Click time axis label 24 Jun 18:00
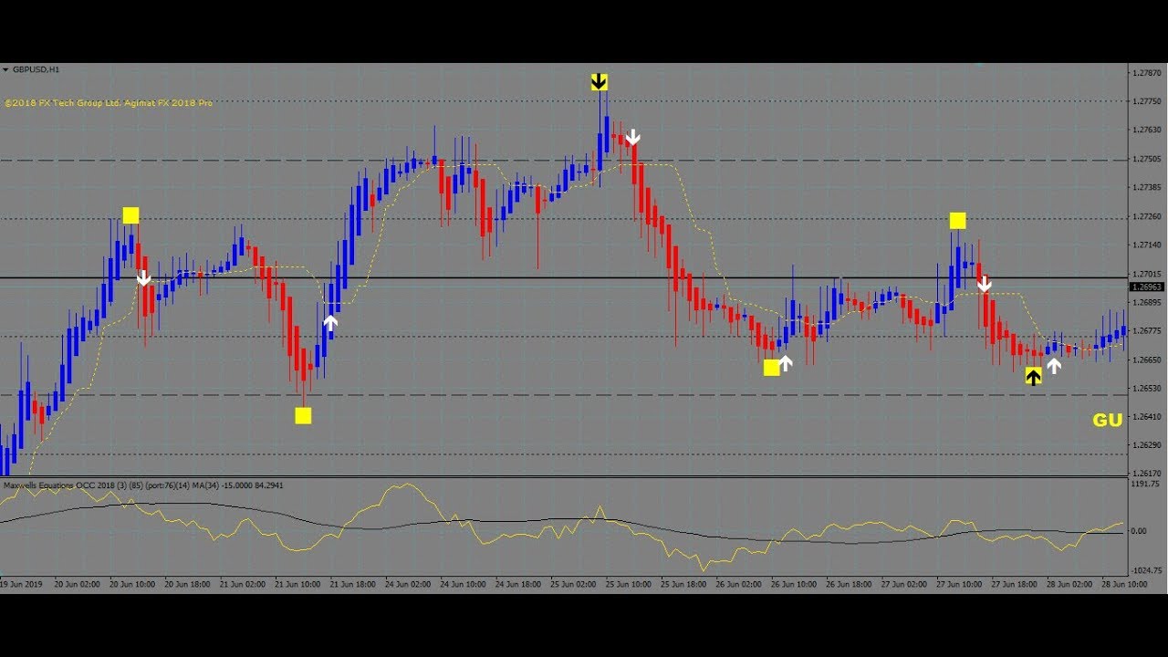This screenshot has height=657, width=1168. coord(518,583)
